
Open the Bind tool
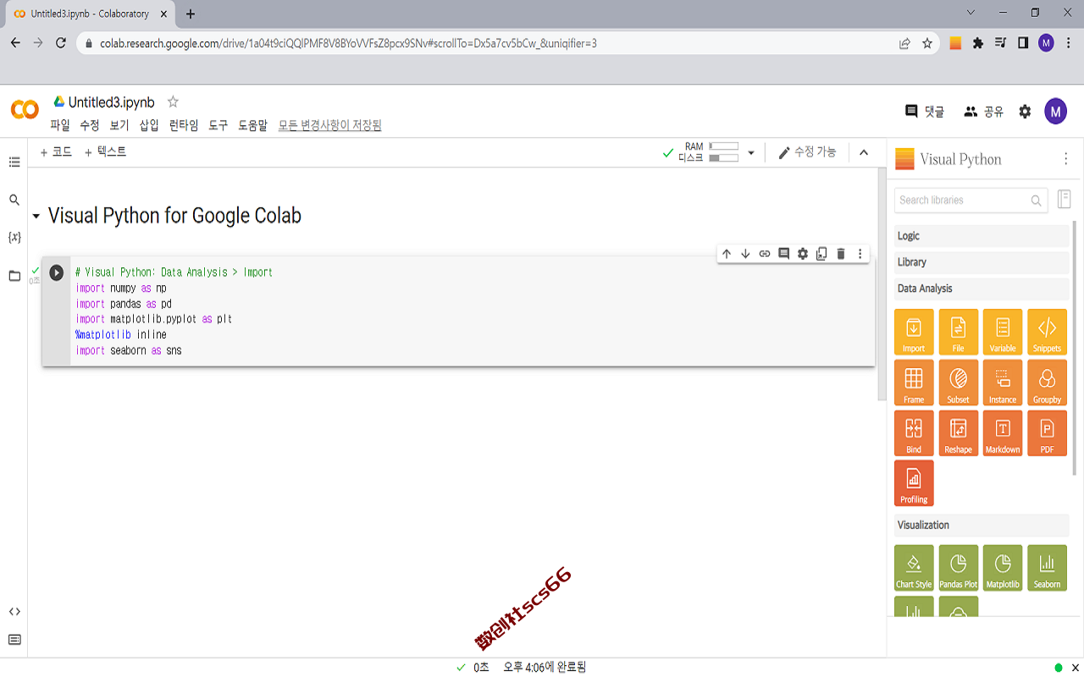914,433
